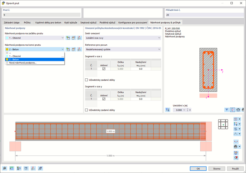Create new design support for member end
246x173 pixels.
pyautogui.click(x=68, y=49)
